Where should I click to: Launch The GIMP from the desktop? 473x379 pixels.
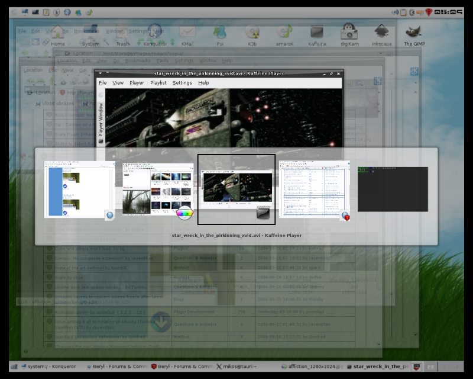coord(414,36)
